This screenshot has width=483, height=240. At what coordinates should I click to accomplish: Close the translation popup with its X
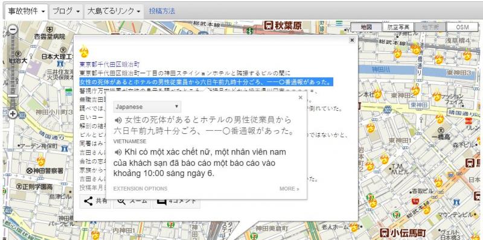pyautogui.click(x=300, y=98)
